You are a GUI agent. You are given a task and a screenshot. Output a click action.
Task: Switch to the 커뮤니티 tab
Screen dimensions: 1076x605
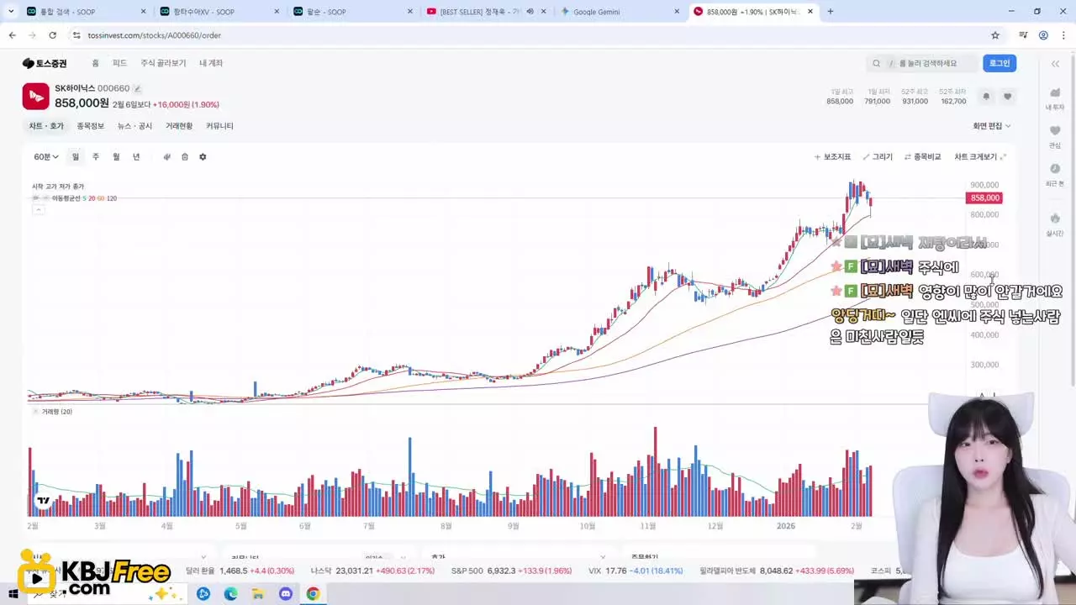[220, 126]
